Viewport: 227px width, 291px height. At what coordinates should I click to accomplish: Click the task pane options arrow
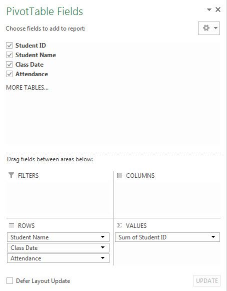209,10
